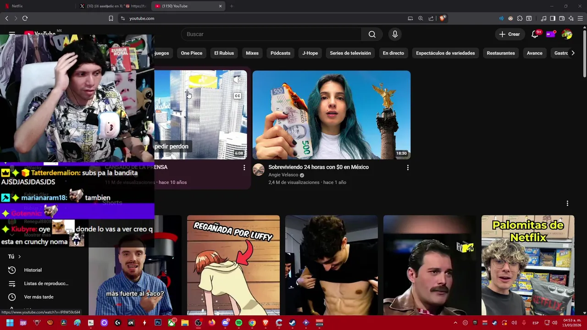Toggle closed captions on preview video

(x=237, y=96)
